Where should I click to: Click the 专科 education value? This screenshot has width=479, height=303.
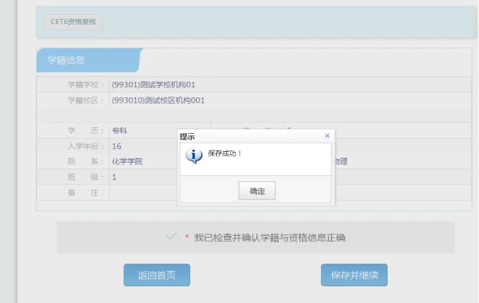119,131
